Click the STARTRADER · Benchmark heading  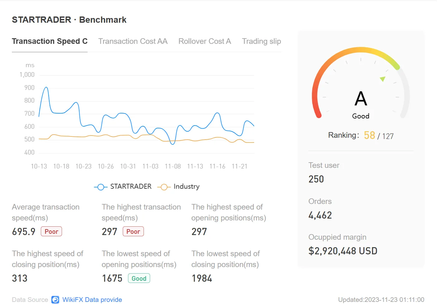69,20
